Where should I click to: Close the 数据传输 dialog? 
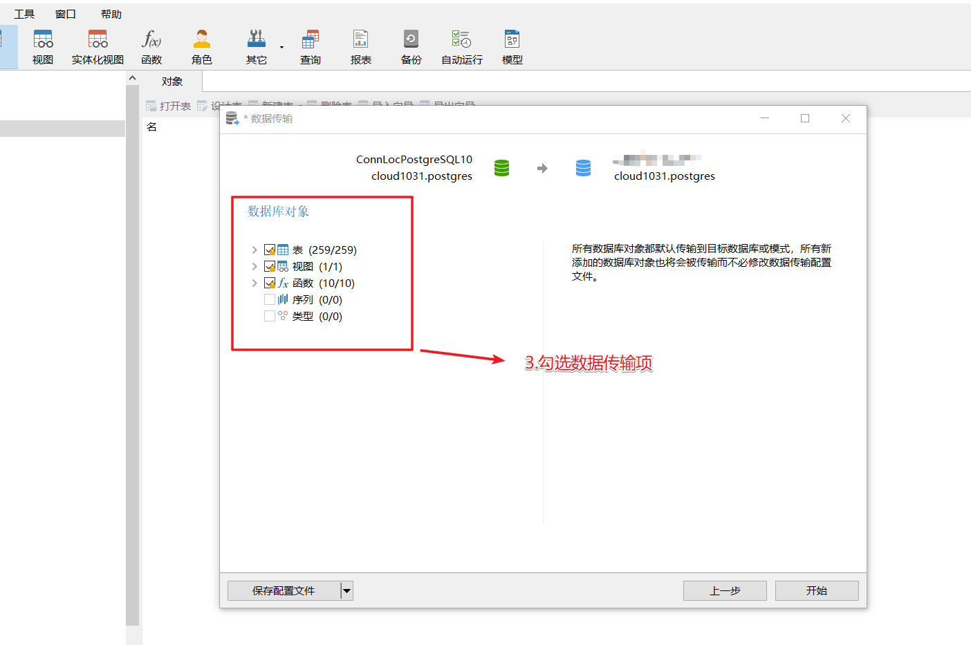(846, 118)
